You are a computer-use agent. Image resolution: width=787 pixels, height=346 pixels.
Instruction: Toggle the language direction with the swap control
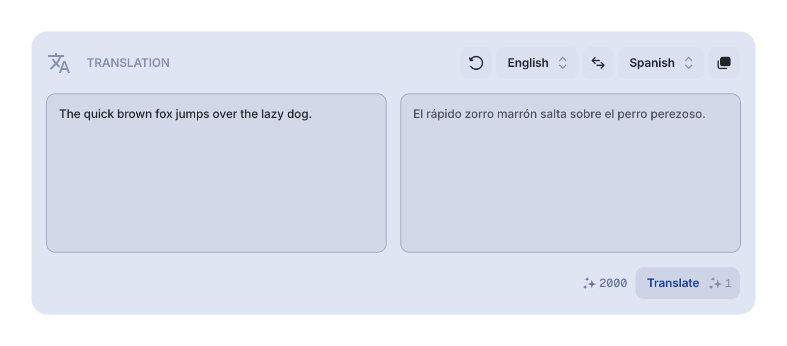click(x=598, y=63)
